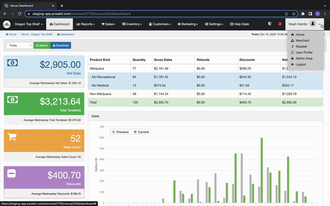330x206 pixels.
Task: Toggle the browser side panel icon
Action: (x=310, y=14)
